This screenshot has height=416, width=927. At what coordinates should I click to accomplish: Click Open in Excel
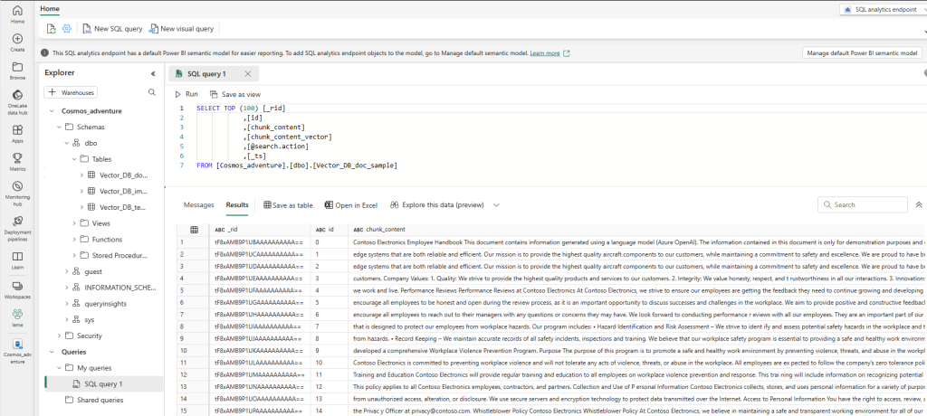351,205
